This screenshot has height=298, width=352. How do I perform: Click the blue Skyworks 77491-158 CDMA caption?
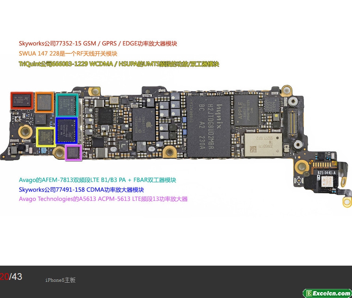81,190
